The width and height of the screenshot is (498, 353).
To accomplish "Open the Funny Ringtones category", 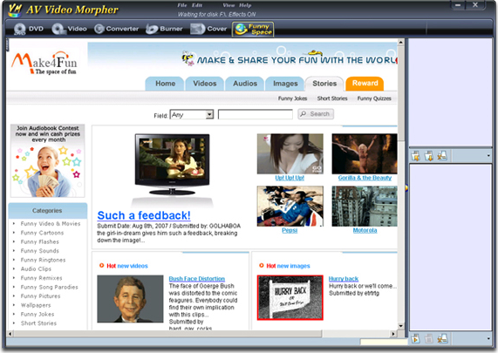I will (44, 260).
